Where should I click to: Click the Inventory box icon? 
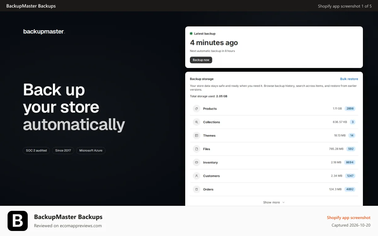tap(197, 162)
